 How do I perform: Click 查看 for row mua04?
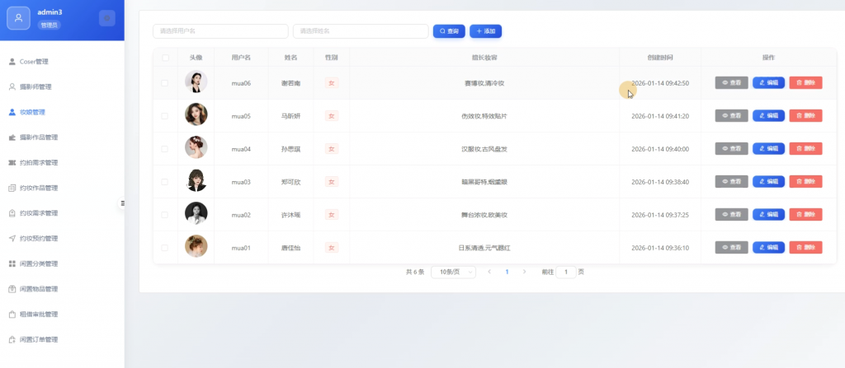(x=731, y=148)
